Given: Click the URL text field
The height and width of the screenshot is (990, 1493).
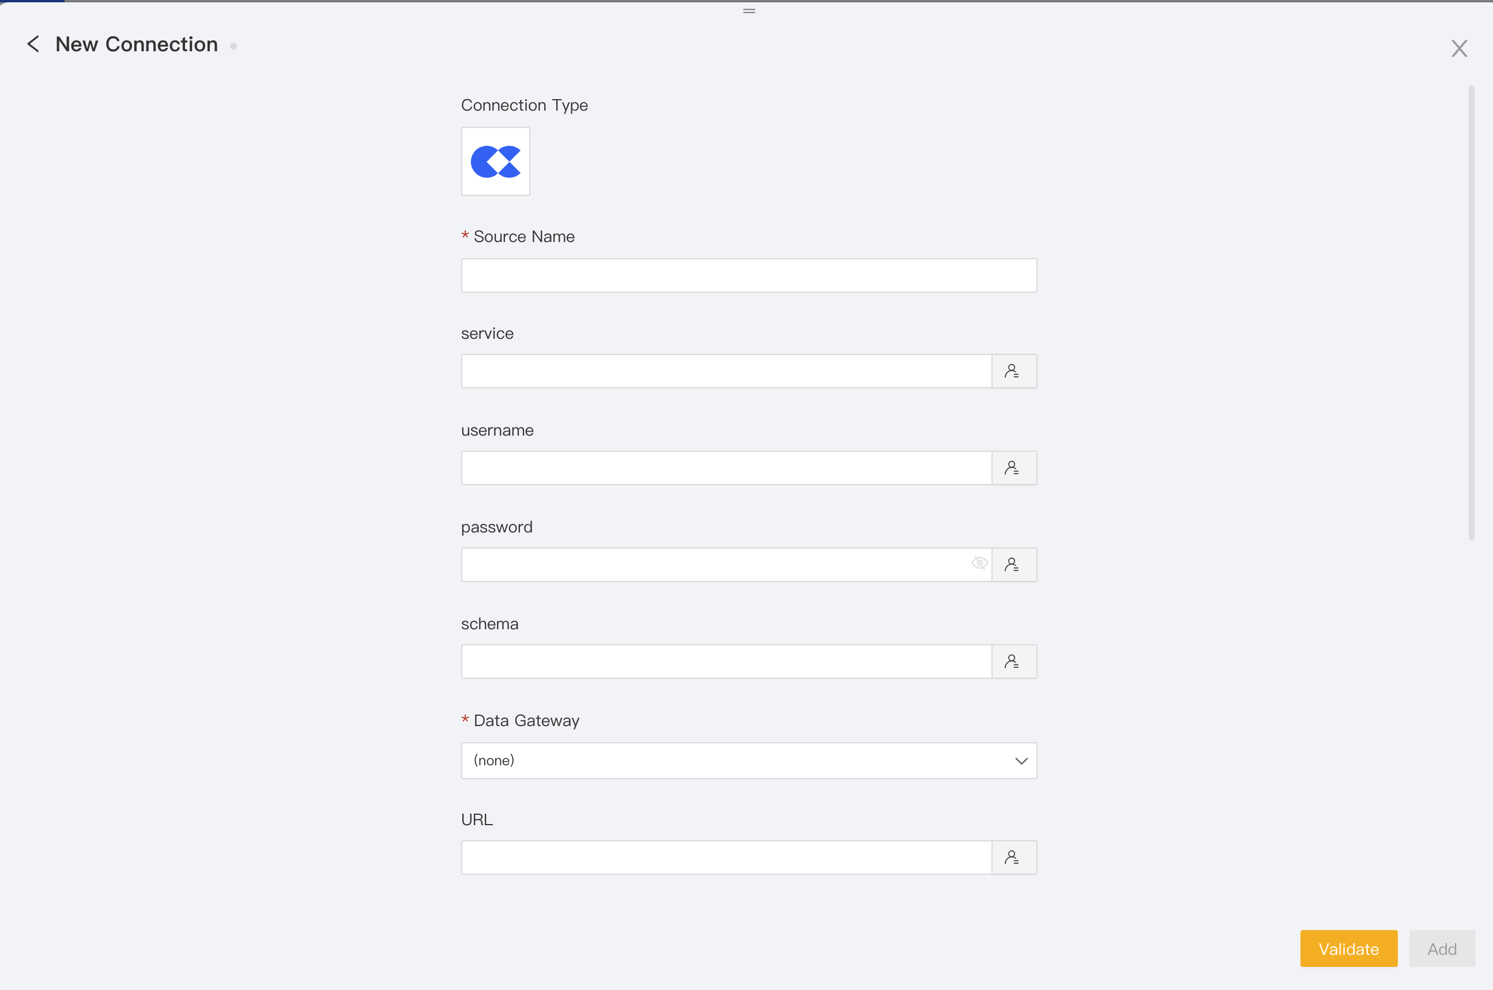Looking at the screenshot, I should pyautogui.click(x=726, y=857).
